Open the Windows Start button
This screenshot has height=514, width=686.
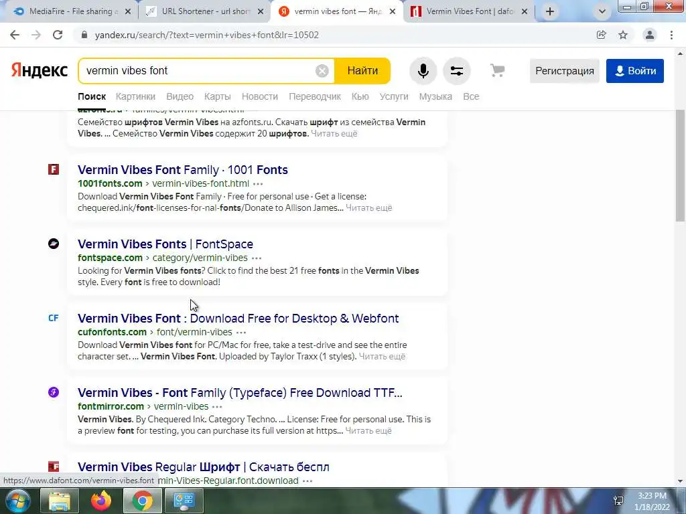tap(17, 501)
